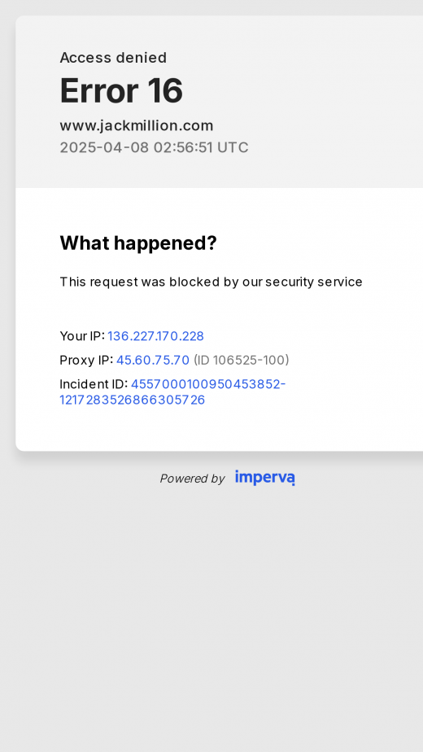Click the Proxy IP label
Screen dimensions: 423x752
[86, 361]
